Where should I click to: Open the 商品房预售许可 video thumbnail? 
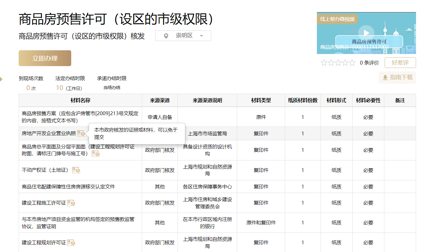(366, 33)
